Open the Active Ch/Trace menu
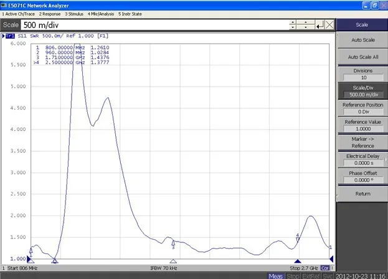The height and width of the screenshot is (279, 388). tap(18, 14)
